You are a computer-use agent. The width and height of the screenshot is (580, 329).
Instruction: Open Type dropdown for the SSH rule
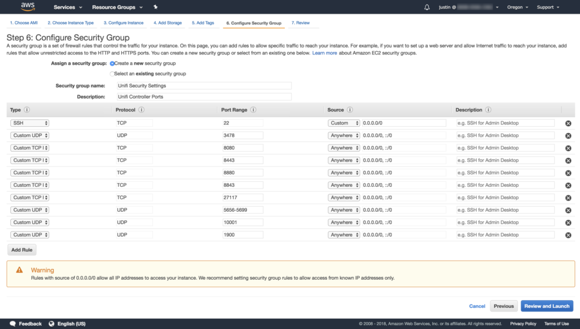29,123
